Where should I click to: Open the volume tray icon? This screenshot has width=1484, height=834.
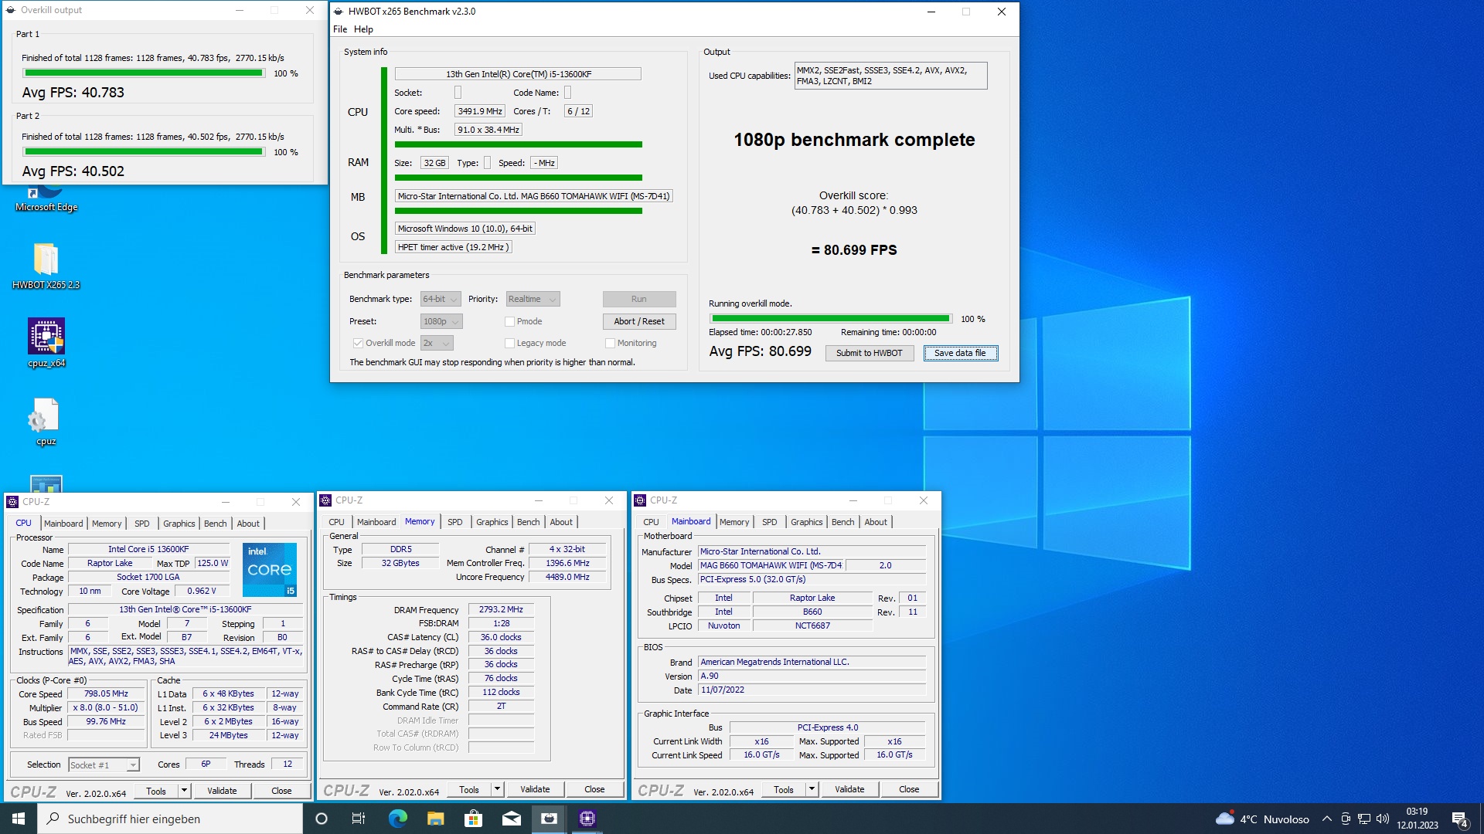click(1383, 819)
